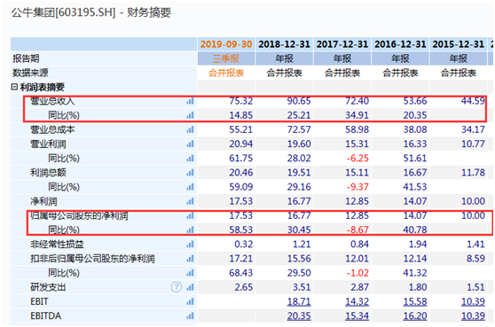This screenshot has height=327, width=495.
Task: Click 三季报 report type cell
Action: pyautogui.click(x=226, y=58)
